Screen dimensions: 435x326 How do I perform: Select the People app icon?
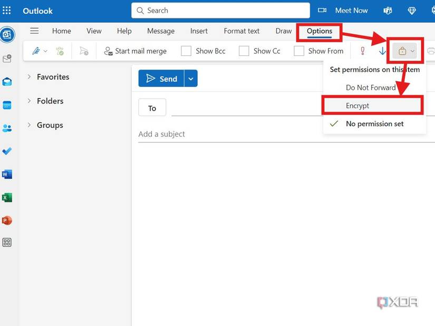tap(7, 128)
